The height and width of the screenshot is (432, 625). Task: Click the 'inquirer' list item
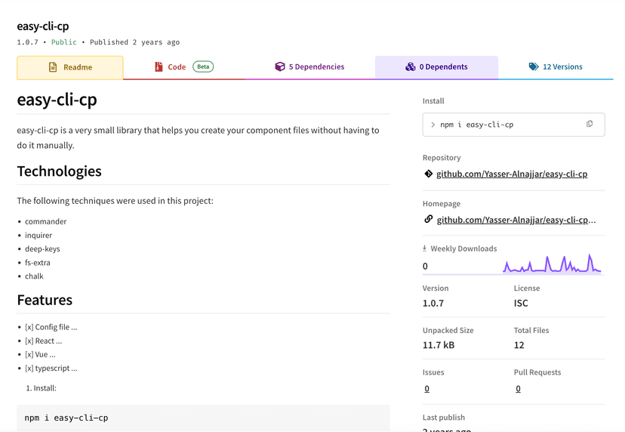(38, 236)
